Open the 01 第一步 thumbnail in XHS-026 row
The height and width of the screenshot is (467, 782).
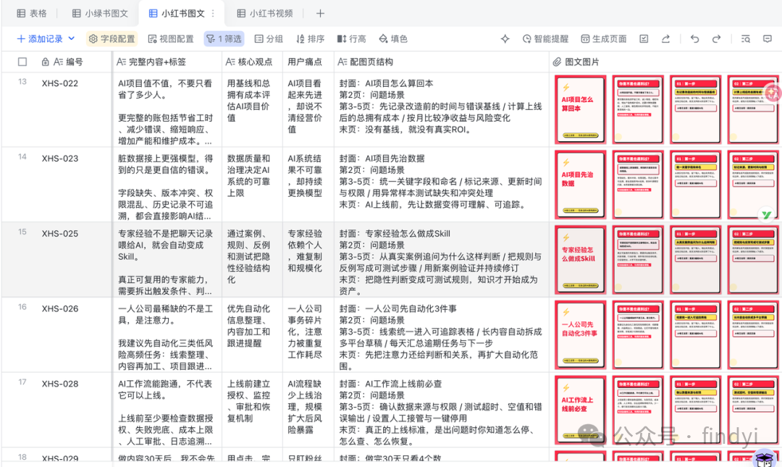[x=696, y=335]
